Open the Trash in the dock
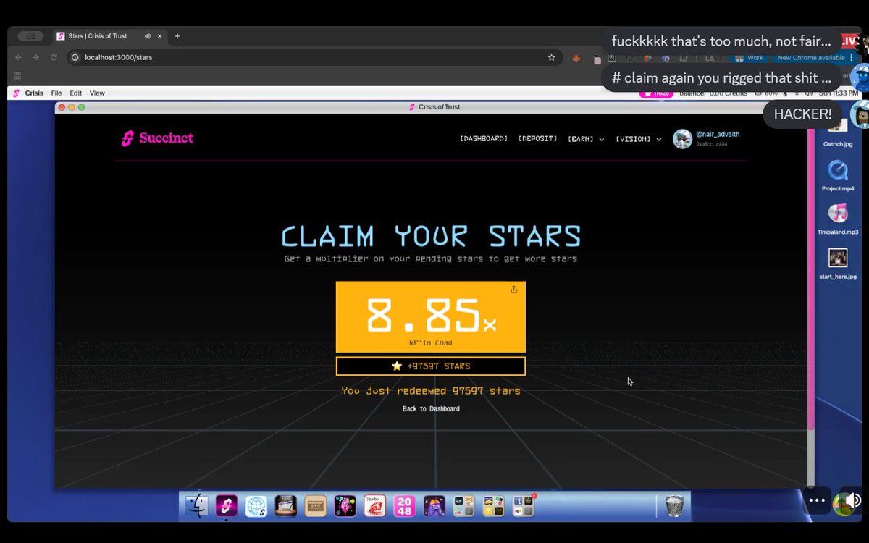Image resolution: width=869 pixels, height=543 pixels. (x=674, y=505)
